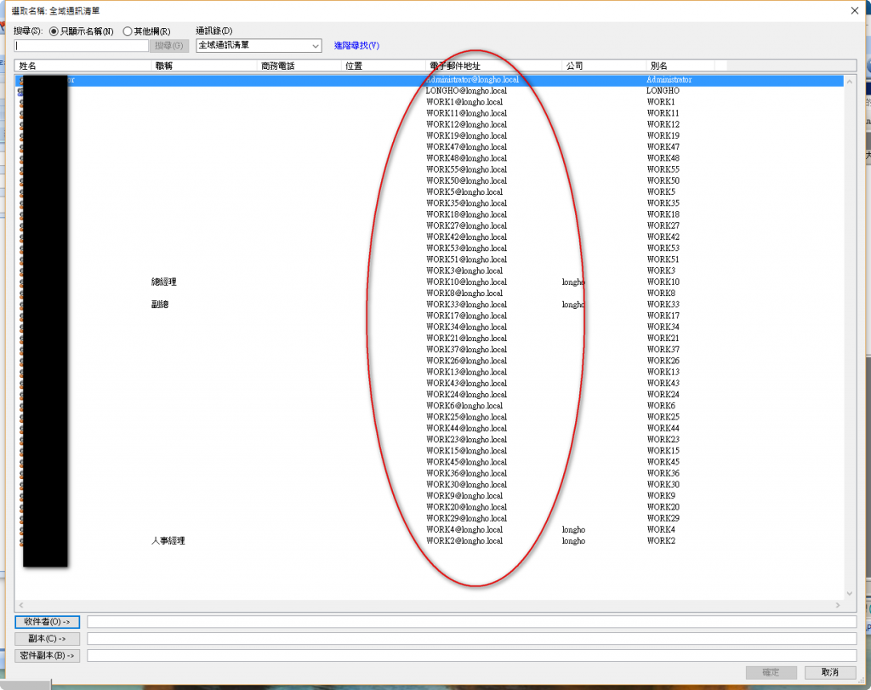871x690 pixels.
Task: Click the WORK36 alias cell
Action: tap(663, 473)
